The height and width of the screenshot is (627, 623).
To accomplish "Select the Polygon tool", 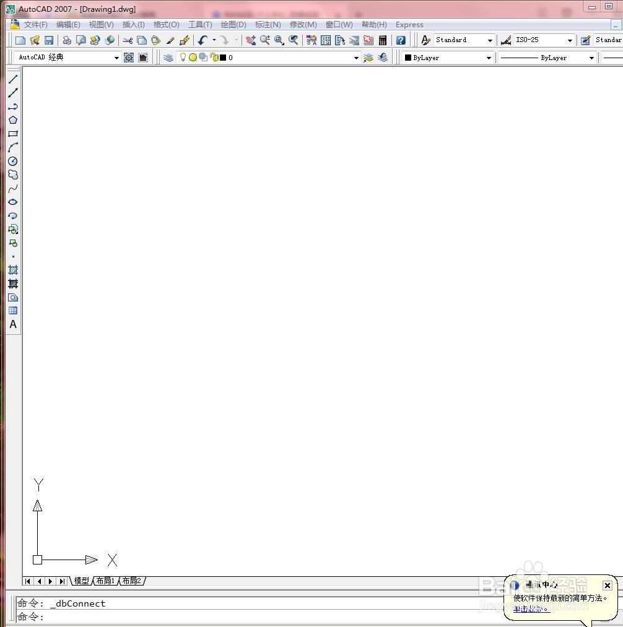I will tap(13, 120).
